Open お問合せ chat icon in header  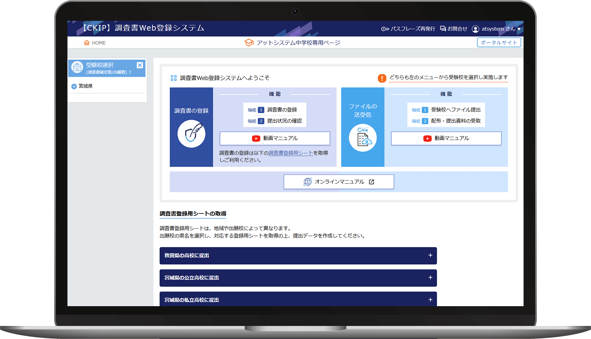[443, 29]
